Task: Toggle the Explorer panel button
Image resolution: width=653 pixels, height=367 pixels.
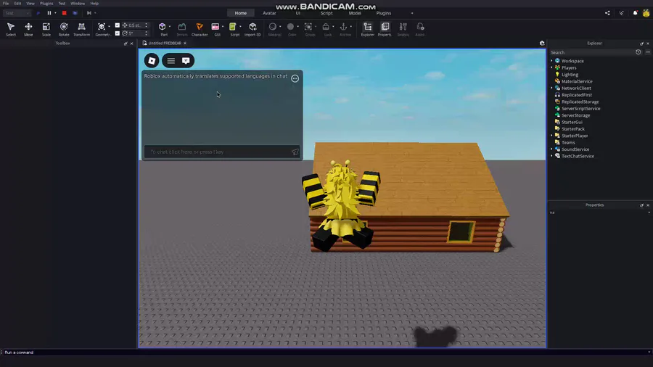Action: pos(367,29)
